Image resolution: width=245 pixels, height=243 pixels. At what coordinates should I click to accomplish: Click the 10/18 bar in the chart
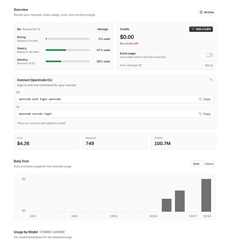pos(206,195)
